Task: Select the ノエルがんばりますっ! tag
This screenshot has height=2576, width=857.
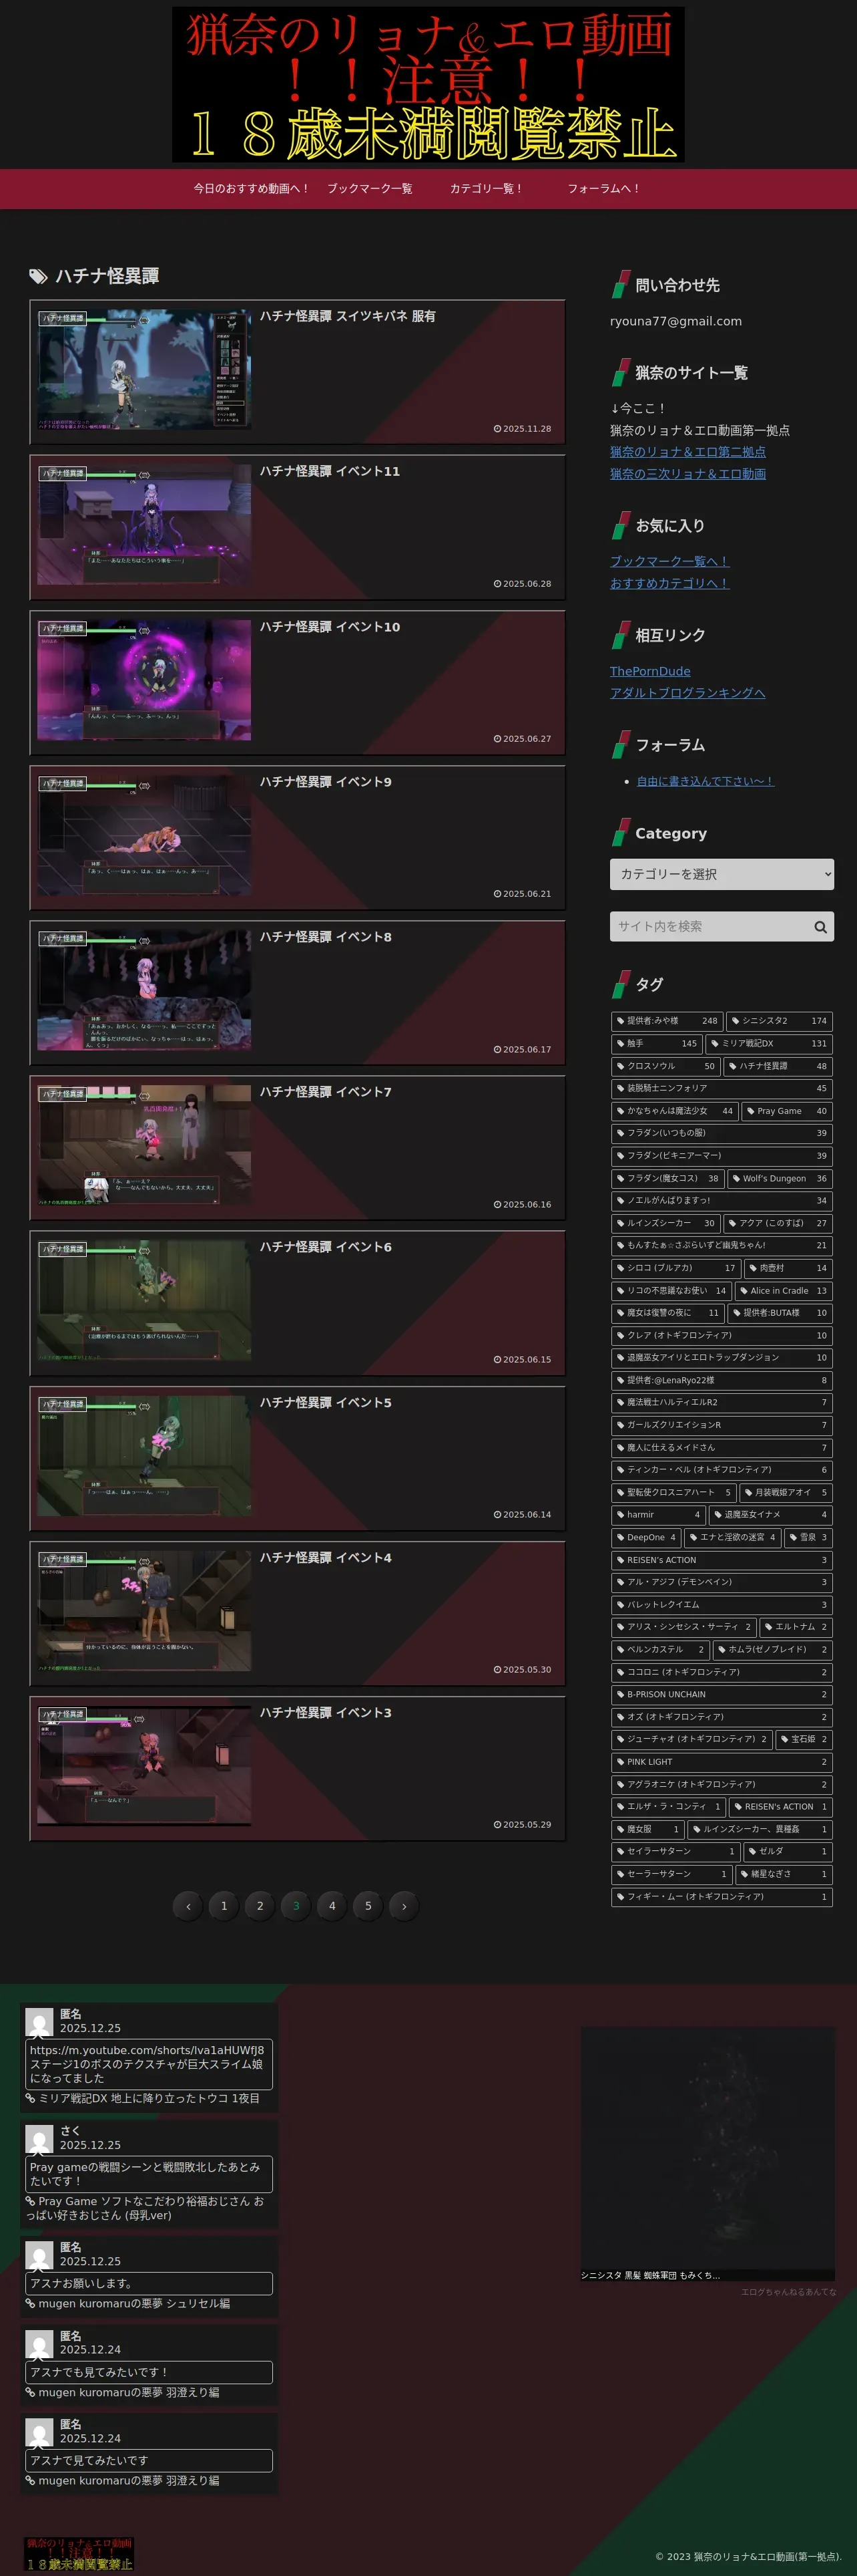Action: 721,1200
